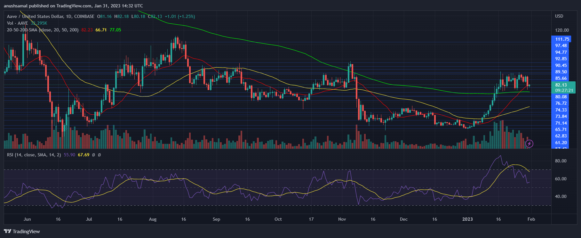Click the 97.48 price level label

(561, 45)
